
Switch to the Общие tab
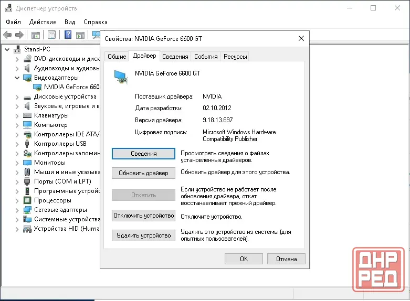coord(117,57)
